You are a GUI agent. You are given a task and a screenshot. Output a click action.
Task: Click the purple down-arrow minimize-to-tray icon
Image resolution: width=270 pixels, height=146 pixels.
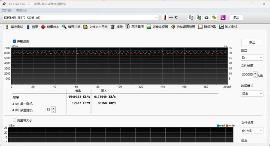click(223, 18)
